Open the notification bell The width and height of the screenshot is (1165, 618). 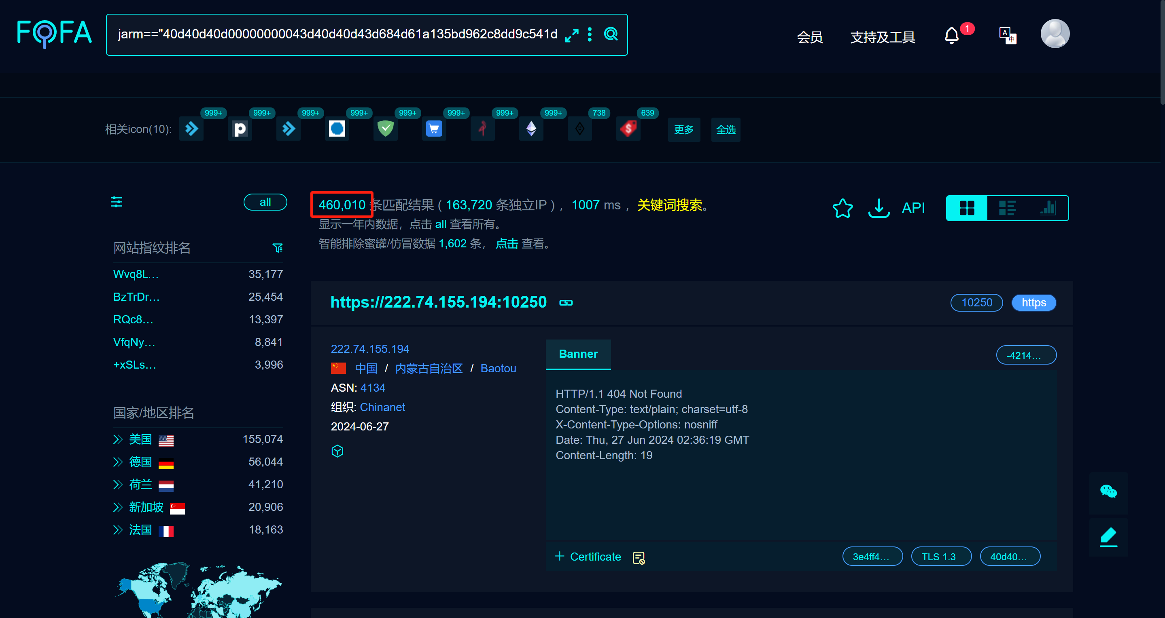pos(951,36)
